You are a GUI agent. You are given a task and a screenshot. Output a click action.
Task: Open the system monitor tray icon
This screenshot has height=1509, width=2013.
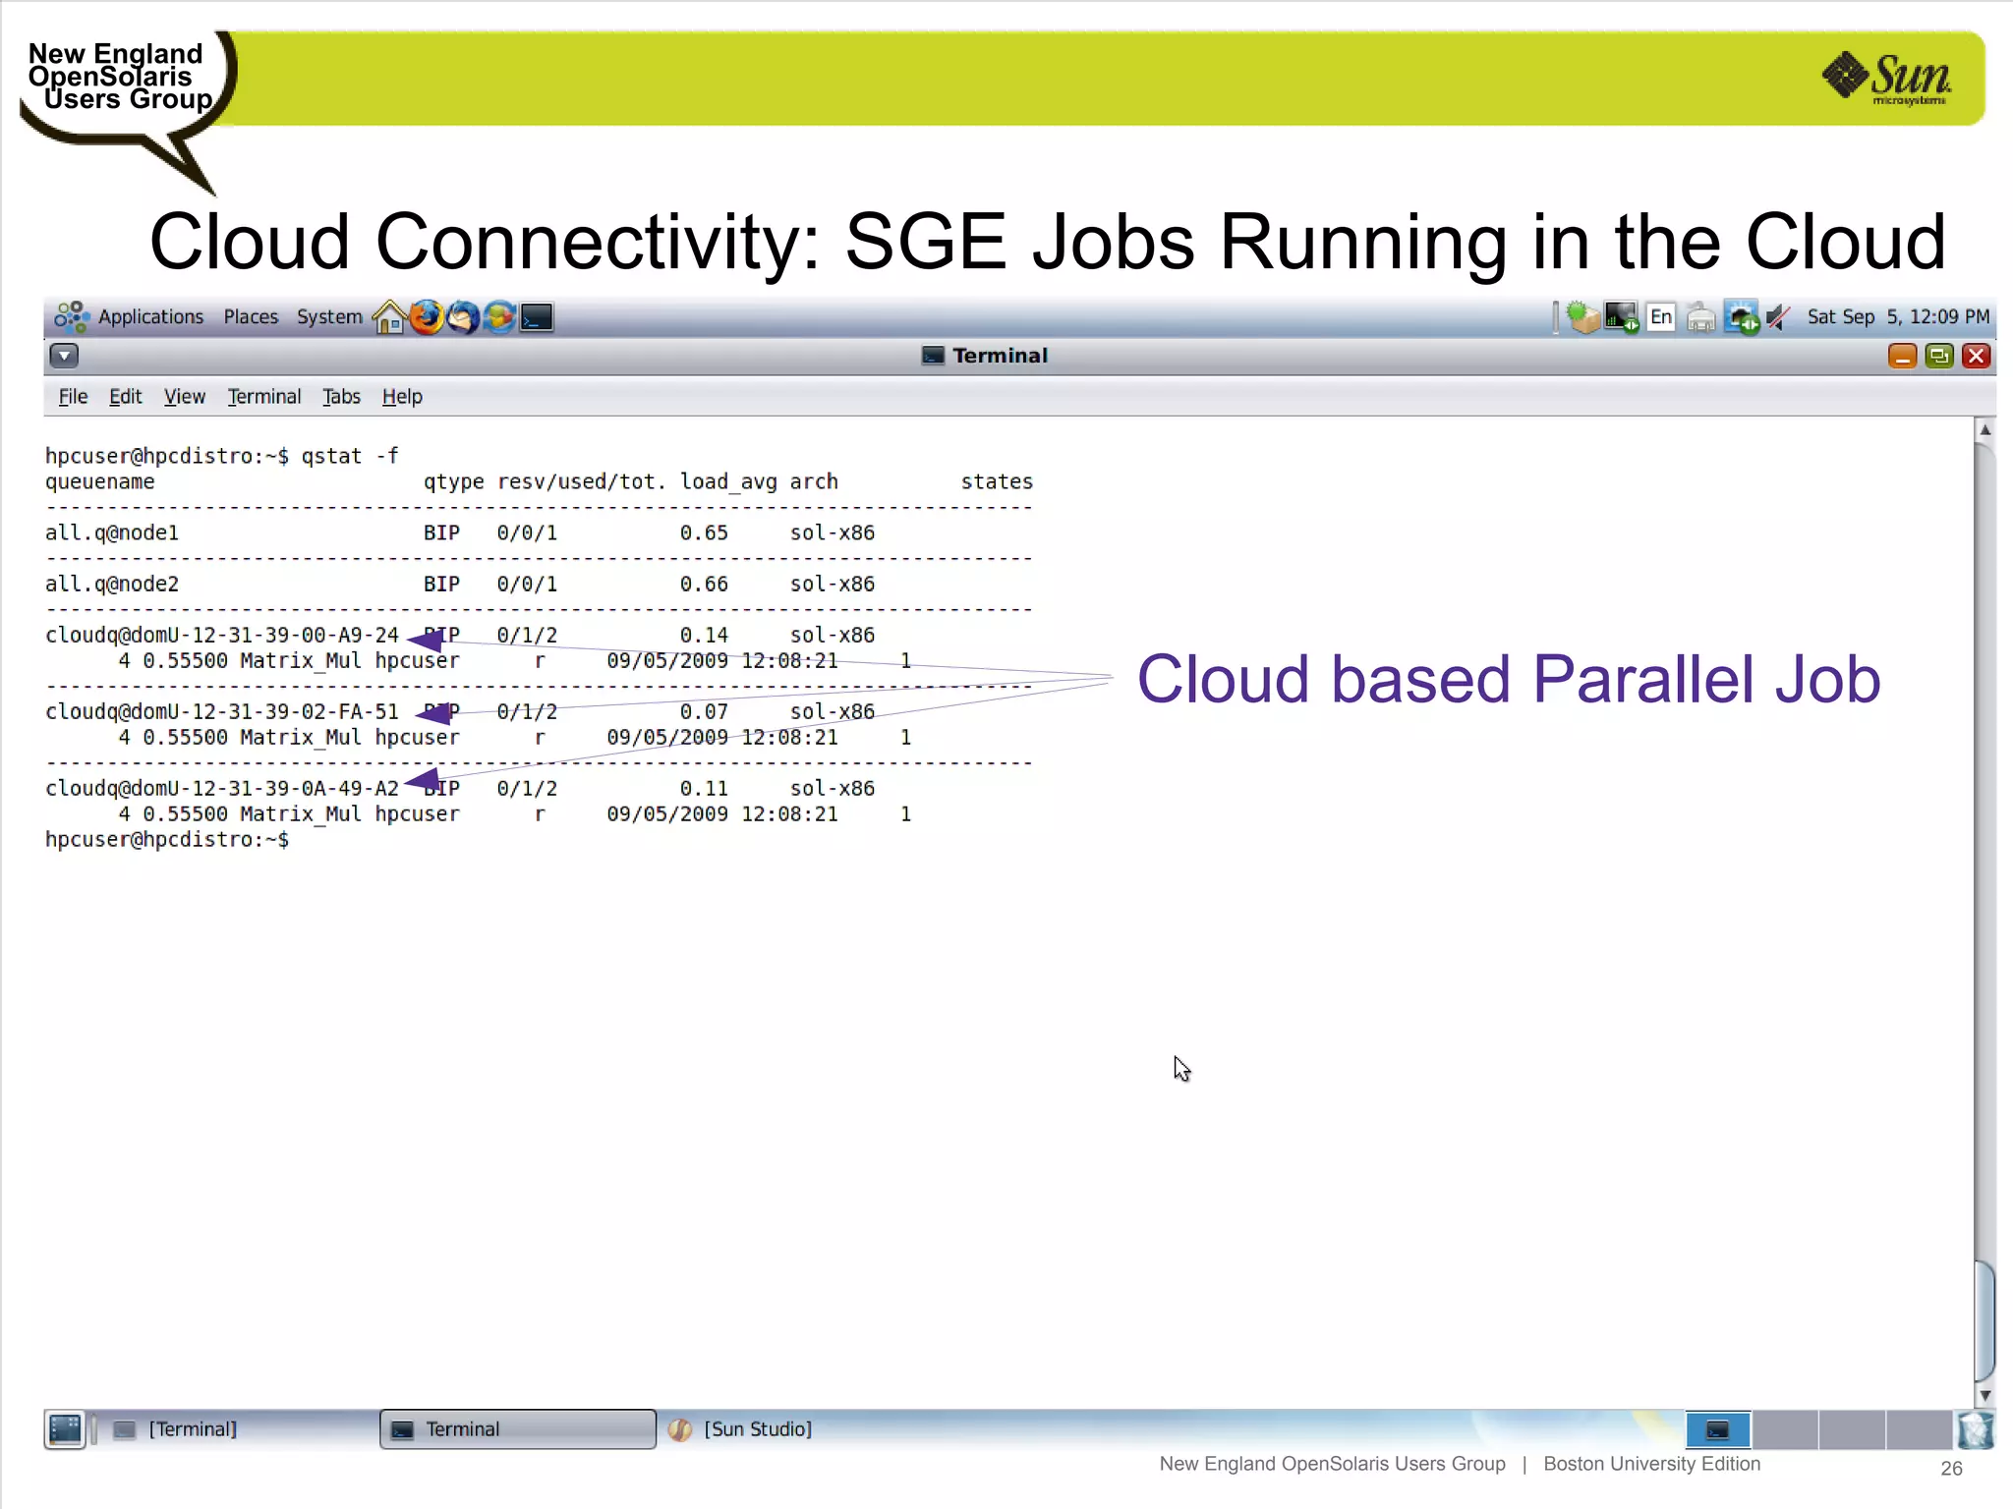click(x=1621, y=317)
